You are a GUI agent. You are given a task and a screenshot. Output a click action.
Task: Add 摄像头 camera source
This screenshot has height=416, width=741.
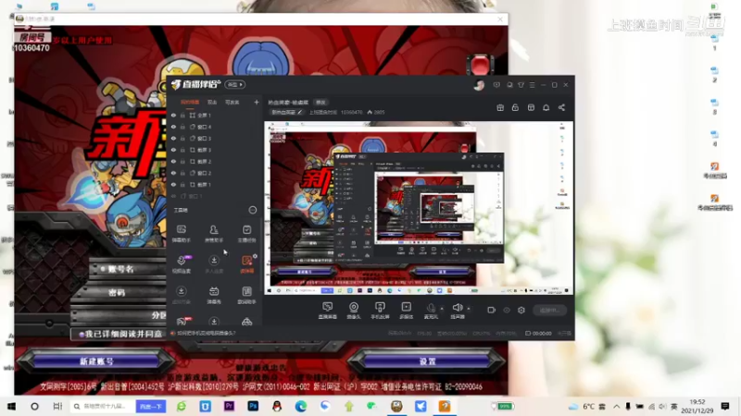(354, 311)
